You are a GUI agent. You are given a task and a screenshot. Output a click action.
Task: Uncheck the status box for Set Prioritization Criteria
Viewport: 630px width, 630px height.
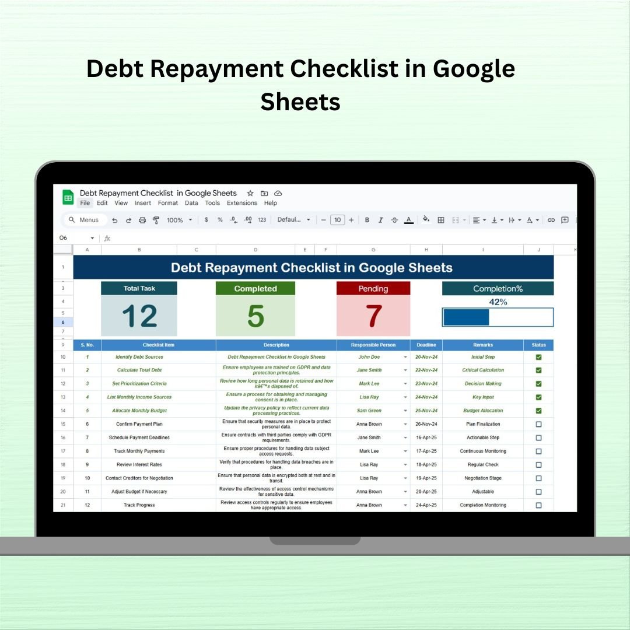(x=539, y=384)
